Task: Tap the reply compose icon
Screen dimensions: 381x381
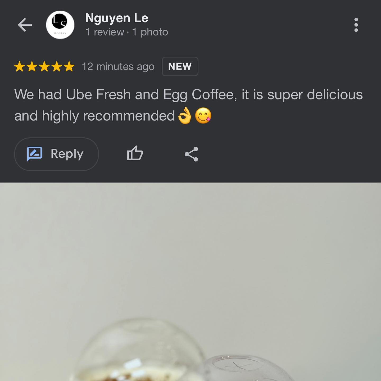Action: click(x=35, y=154)
